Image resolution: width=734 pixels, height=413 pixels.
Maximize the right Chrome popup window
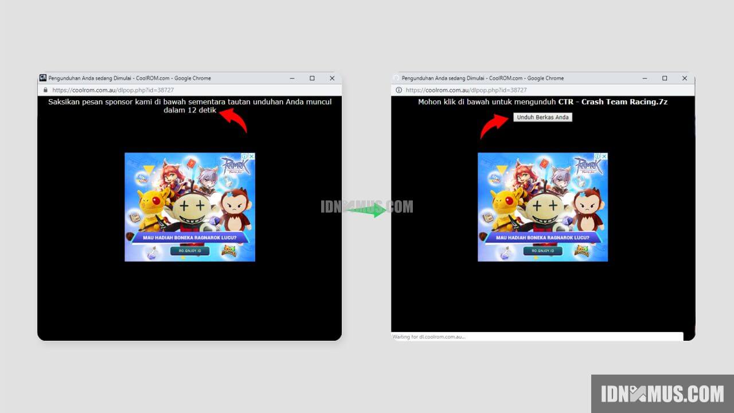[665, 78]
